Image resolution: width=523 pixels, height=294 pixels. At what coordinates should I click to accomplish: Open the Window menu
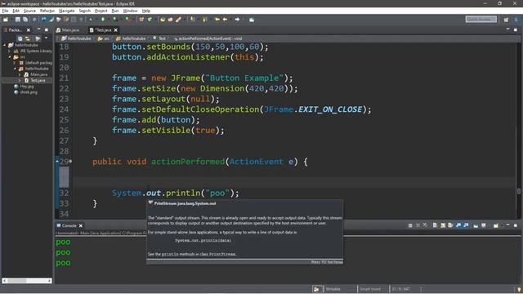[130, 11]
